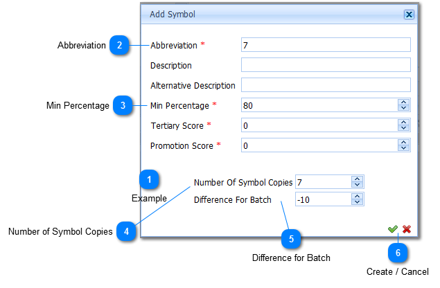Increase the Number Of Symbol Copies
The width and height of the screenshot is (440, 288).
tap(358, 179)
